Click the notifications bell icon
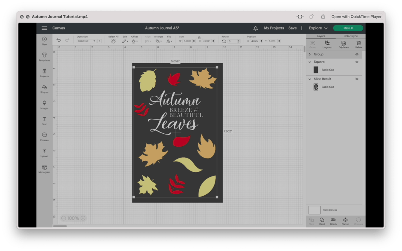The height and width of the screenshot is (251, 402). (x=255, y=28)
